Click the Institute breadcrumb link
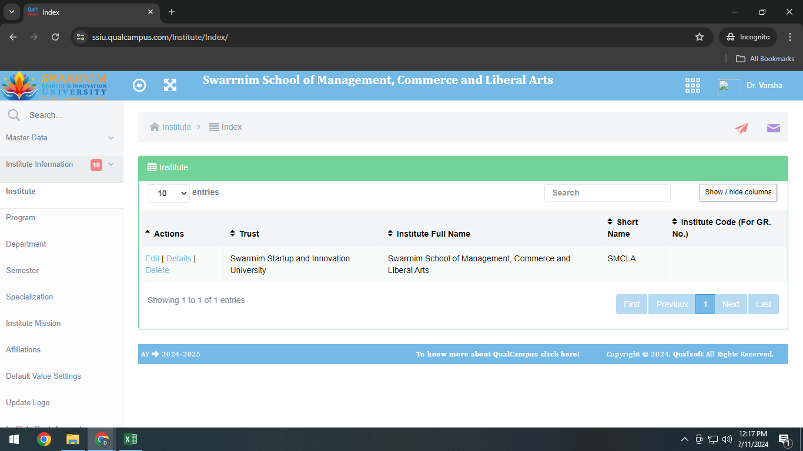This screenshot has height=451, width=803. pos(177,127)
